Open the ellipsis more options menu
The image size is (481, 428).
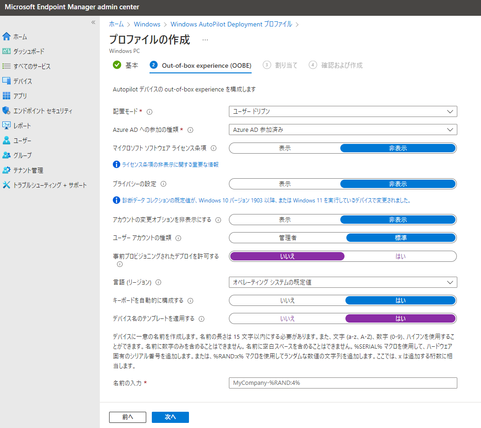[205, 40]
